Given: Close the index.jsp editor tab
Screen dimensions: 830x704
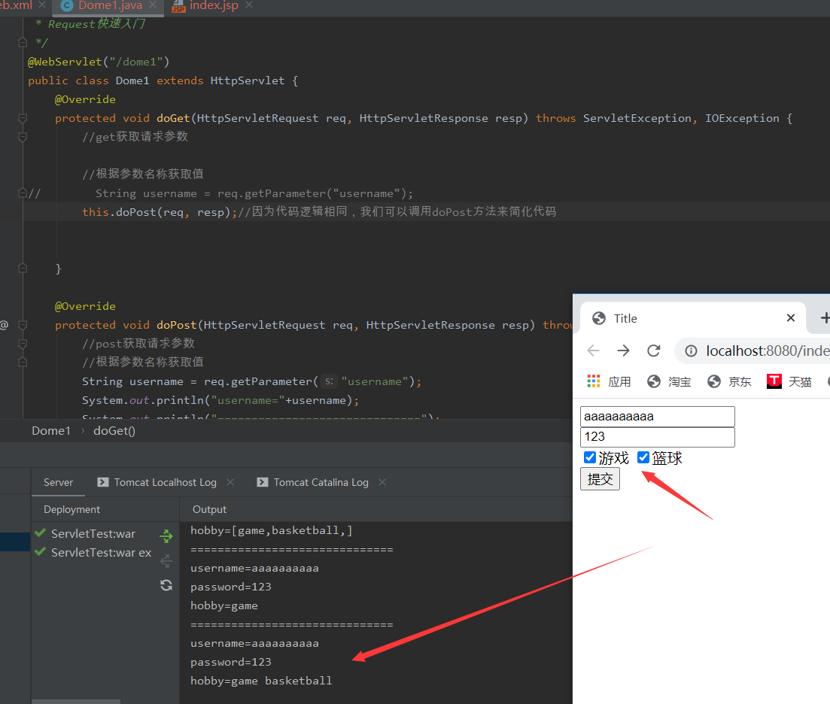Looking at the screenshot, I should pos(249,5).
